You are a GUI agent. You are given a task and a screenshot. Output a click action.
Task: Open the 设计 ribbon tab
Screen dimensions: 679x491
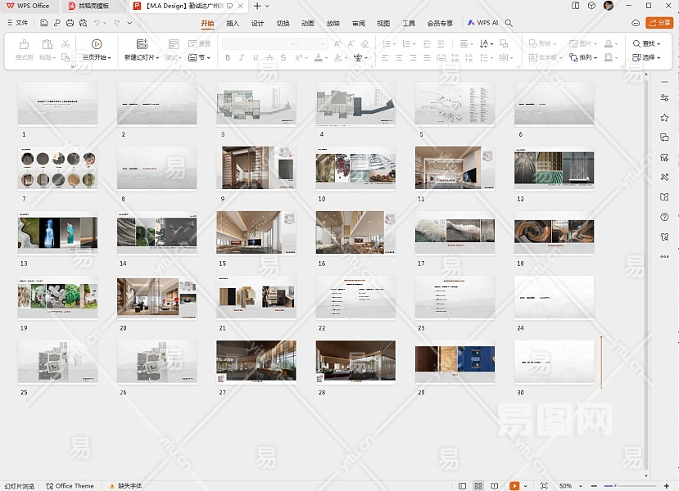coord(257,24)
